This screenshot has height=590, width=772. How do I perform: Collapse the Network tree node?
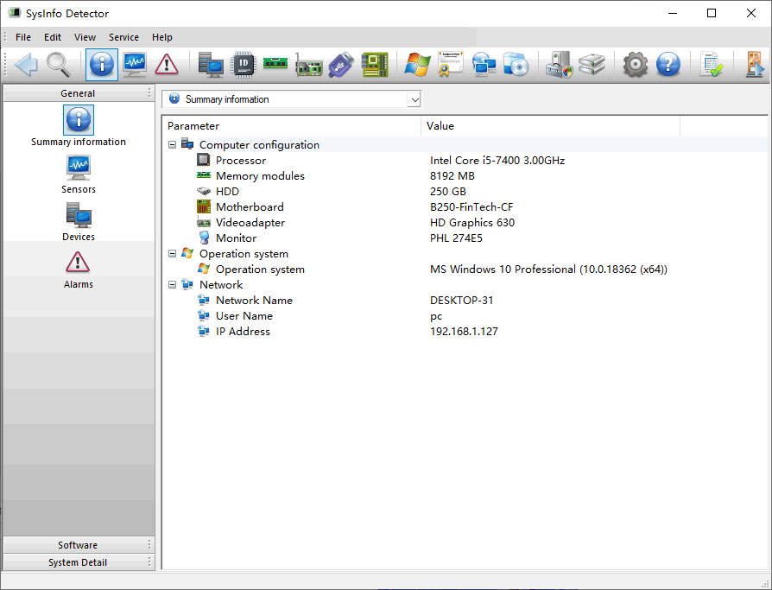pyautogui.click(x=173, y=285)
